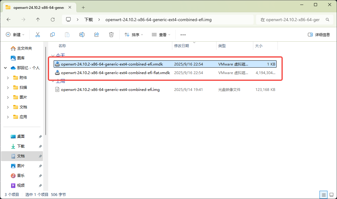Sort by 名称 column header
337x199 pixels.
pos(62,46)
